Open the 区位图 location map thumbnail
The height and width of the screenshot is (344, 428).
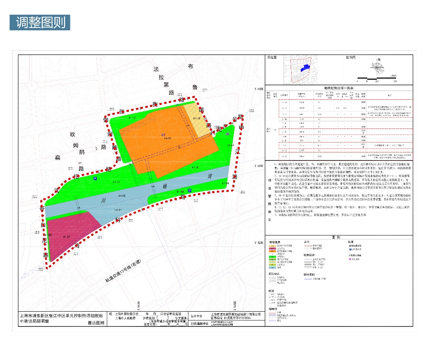pos(301,69)
